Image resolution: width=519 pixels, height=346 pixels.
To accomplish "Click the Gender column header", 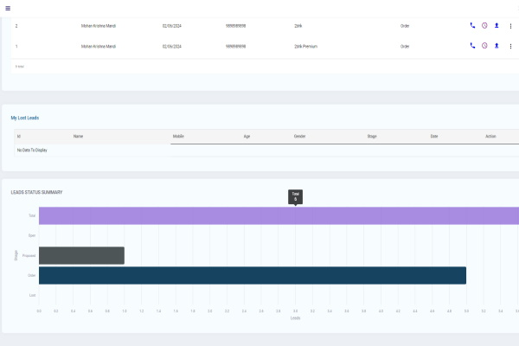I will tap(300, 137).
